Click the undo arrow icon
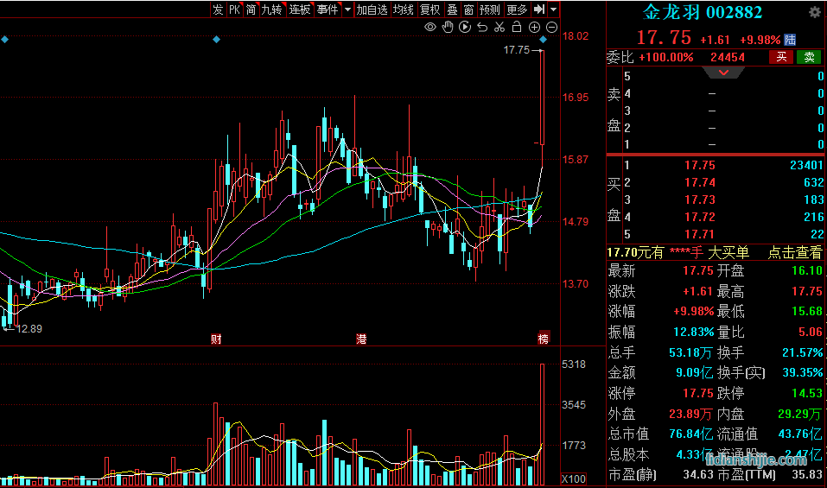This screenshot has height=488, width=827. point(482,28)
